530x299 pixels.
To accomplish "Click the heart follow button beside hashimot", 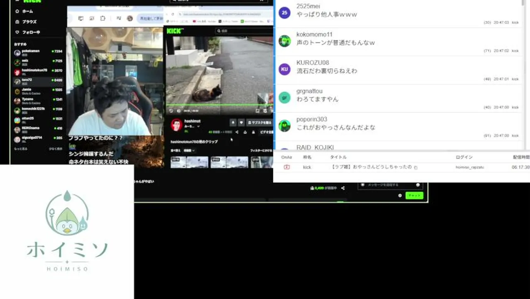I will pos(241,123).
